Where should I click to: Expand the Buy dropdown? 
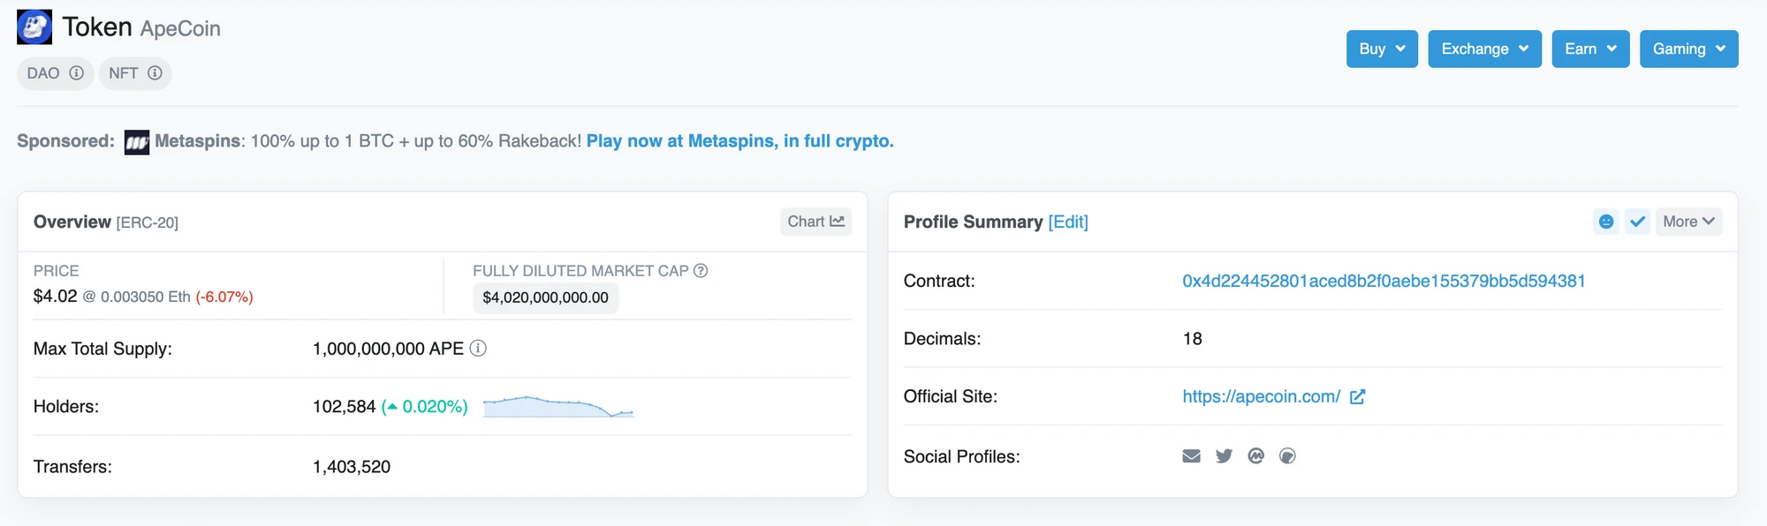click(x=1382, y=49)
